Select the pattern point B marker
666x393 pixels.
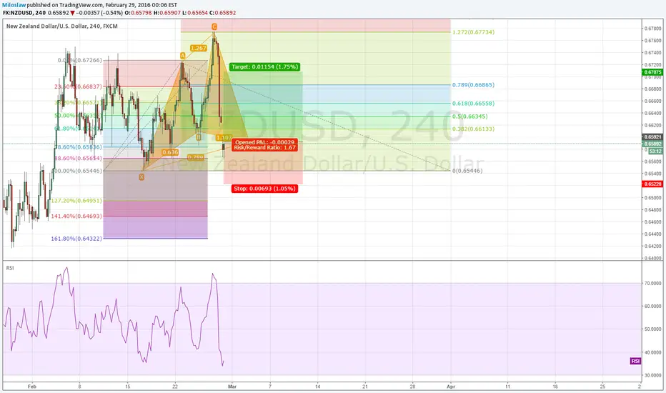199,137
